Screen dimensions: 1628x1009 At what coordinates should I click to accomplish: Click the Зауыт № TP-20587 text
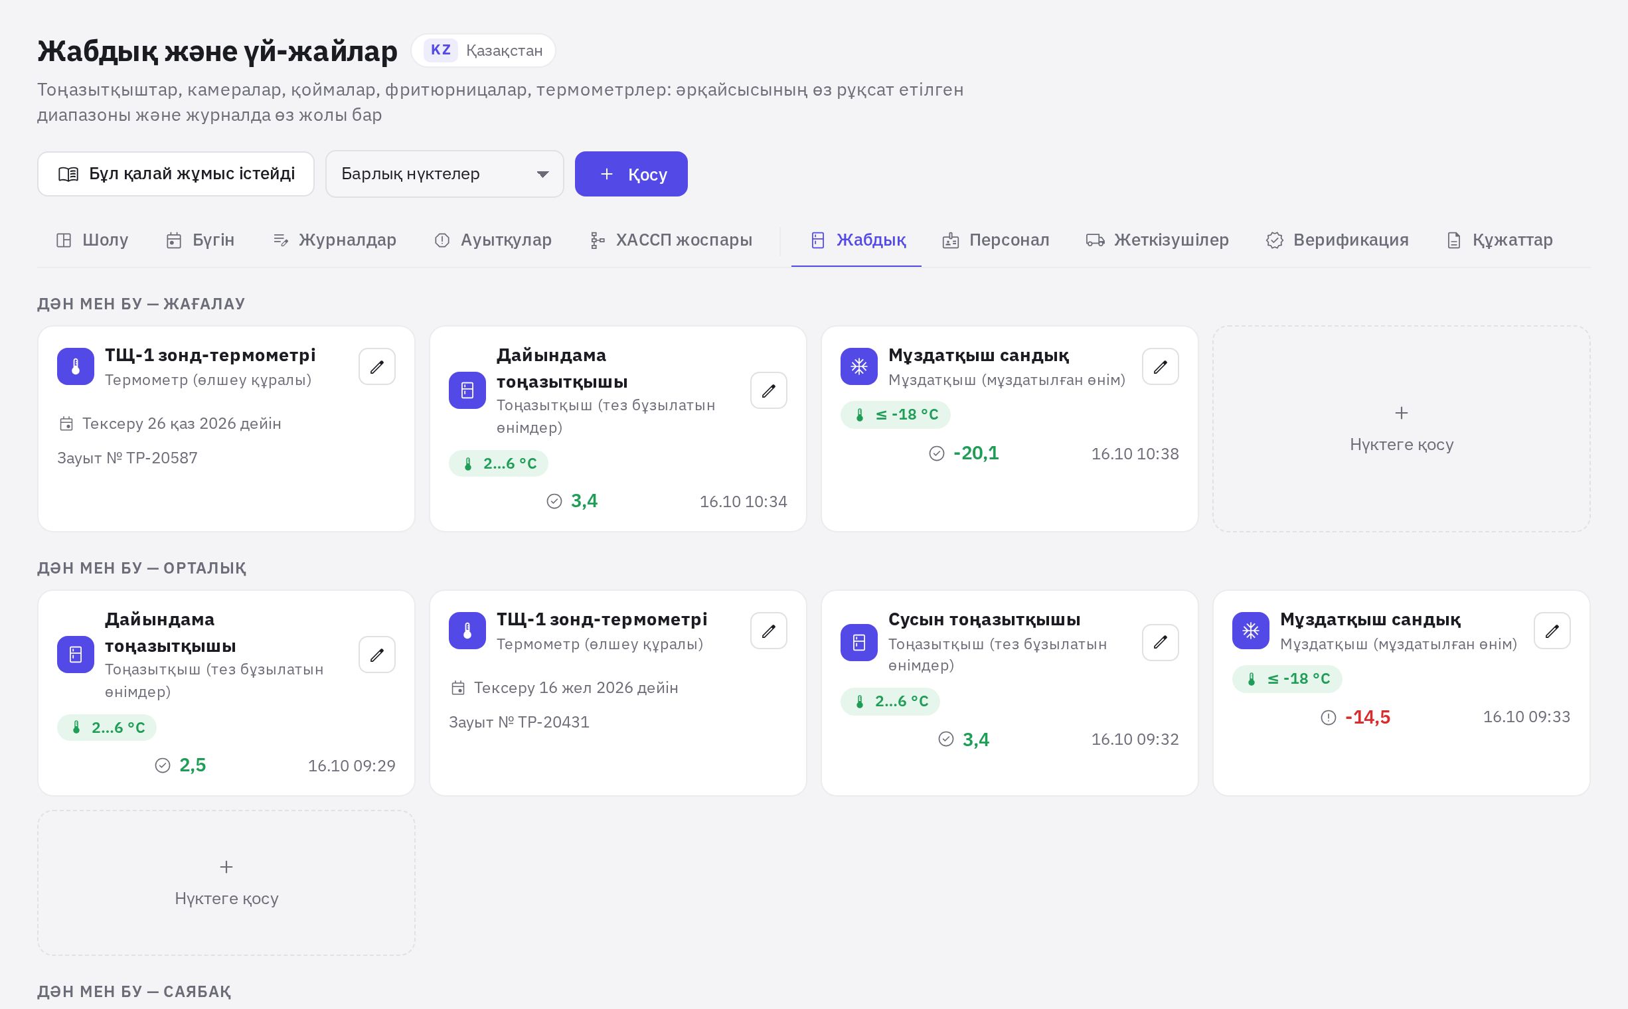[x=127, y=459]
